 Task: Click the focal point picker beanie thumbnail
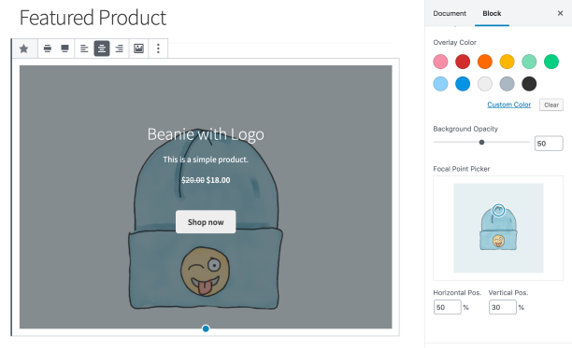498,229
